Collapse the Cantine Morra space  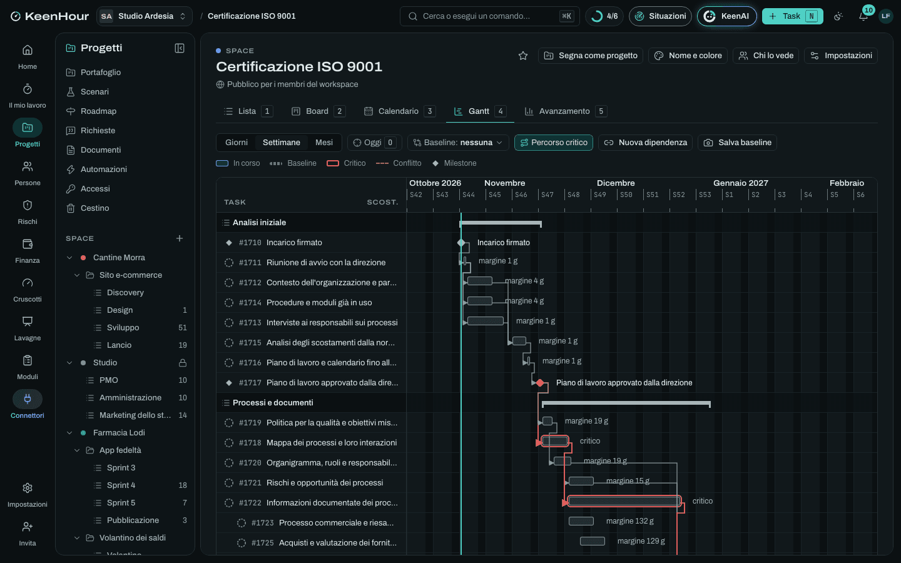tap(69, 258)
